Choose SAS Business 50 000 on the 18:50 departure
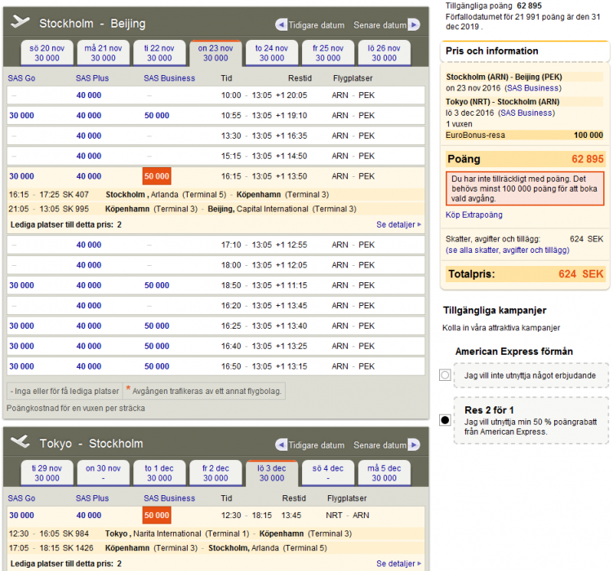The width and height of the screenshot is (613, 571). [157, 285]
